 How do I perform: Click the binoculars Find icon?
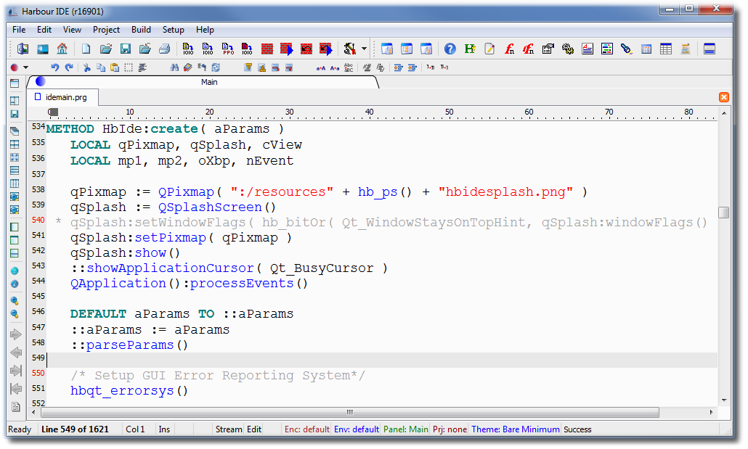(174, 67)
